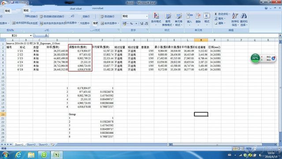Switch to the Sheet2 tab
Viewport: 282px width, 159px height.
click(x=31, y=144)
